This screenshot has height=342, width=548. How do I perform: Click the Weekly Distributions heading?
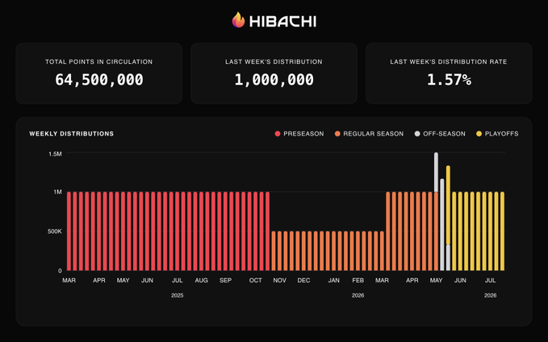72,134
